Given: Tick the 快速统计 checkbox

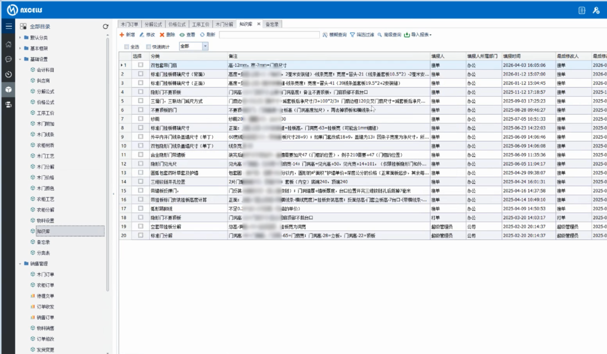Looking at the screenshot, I should (148, 47).
